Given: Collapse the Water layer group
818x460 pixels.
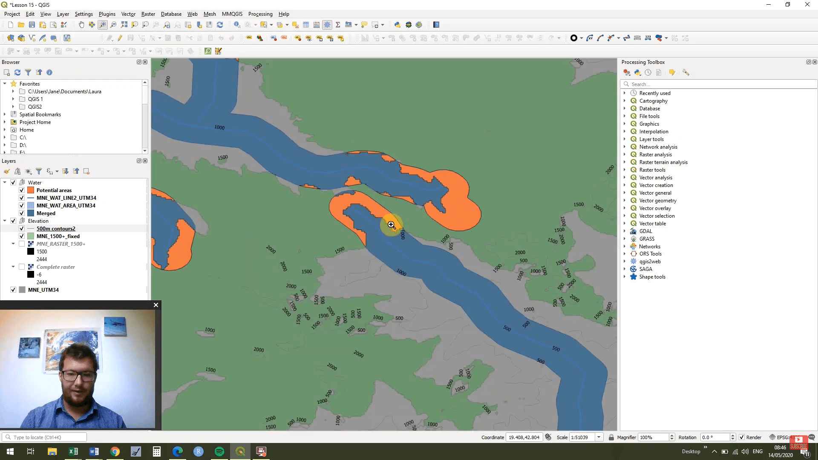Looking at the screenshot, I should tap(5, 183).
